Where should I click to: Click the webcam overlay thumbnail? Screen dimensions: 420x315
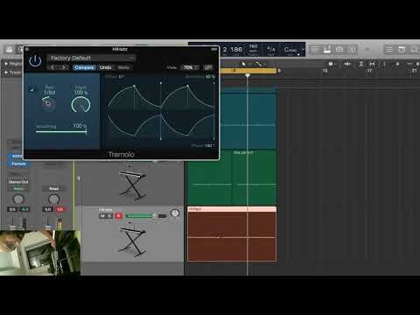pos(40,253)
